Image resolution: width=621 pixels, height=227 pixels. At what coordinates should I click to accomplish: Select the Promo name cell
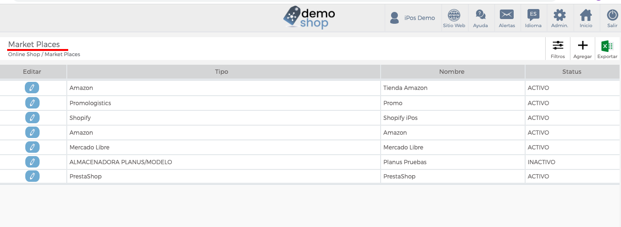pos(453,103)
